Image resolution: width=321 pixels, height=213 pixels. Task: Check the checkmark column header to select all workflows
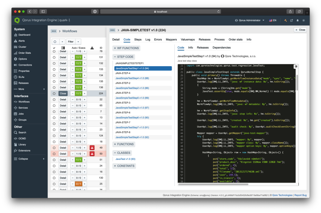(x=54, y=48)
